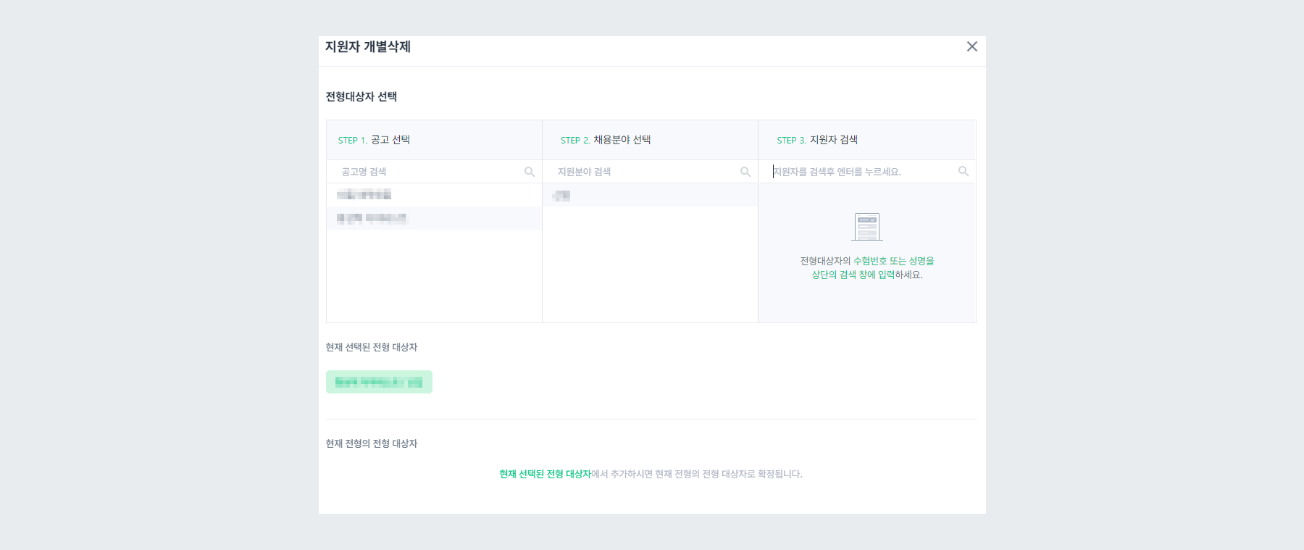Click the green selected applicant chip
The width and height of the screenshot is (1304, 550).
pyautogui.click(x=379, y=381)
